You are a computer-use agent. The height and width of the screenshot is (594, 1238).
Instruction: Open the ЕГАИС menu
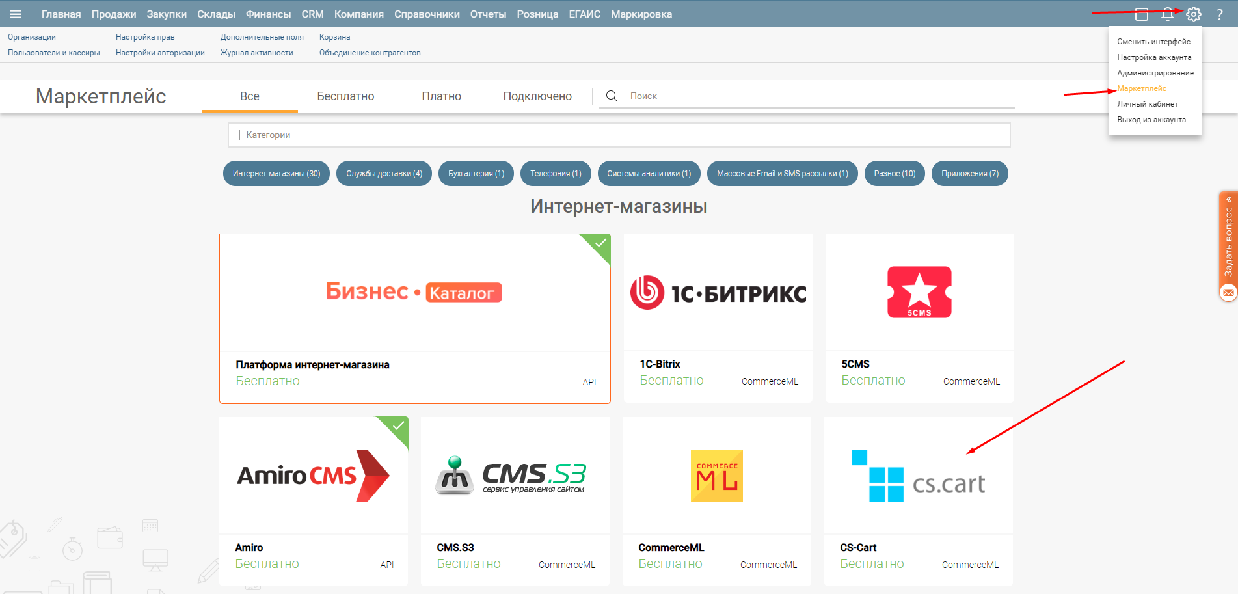(x=584, y=14)
